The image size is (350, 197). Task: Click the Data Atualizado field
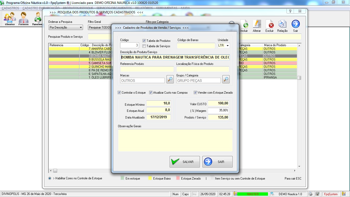tap(159, 117)
